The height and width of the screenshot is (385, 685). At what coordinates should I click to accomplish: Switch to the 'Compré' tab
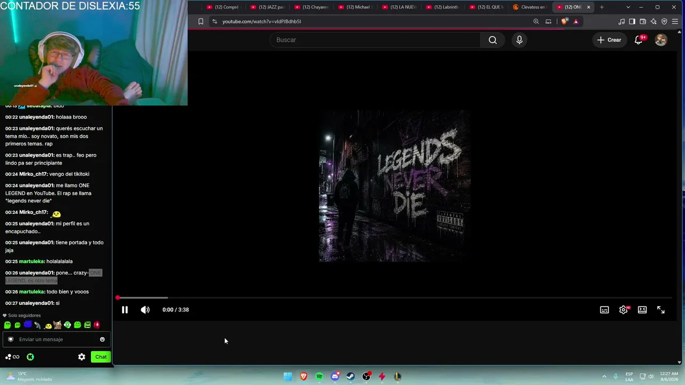coord(224,7)
